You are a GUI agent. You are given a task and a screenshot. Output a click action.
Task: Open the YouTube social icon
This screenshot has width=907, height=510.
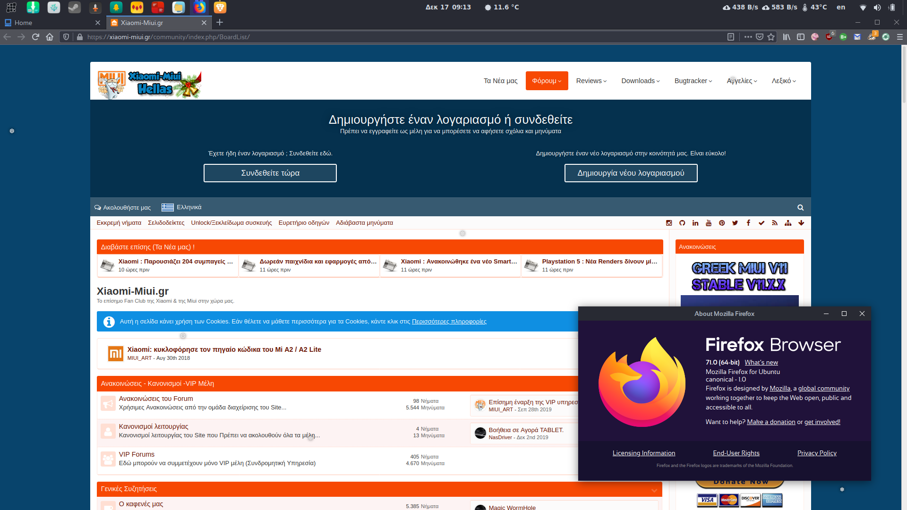(709, 223)
